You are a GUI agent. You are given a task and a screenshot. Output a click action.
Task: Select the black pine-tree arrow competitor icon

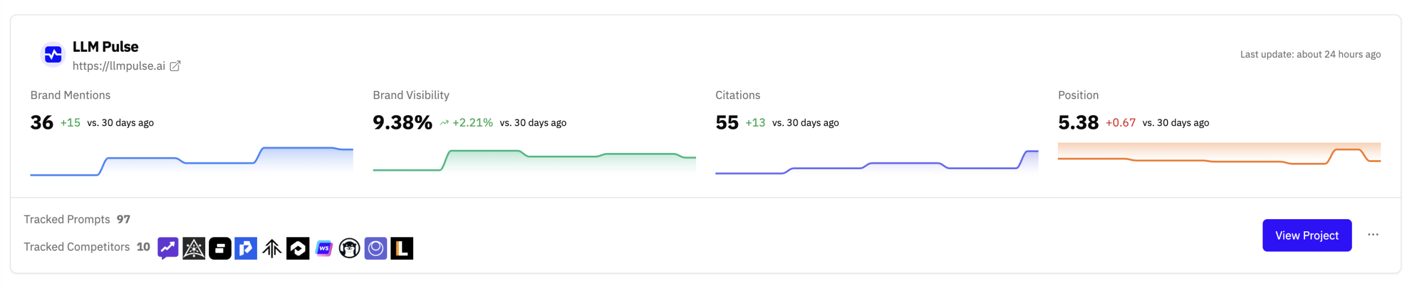coord(271,248)
